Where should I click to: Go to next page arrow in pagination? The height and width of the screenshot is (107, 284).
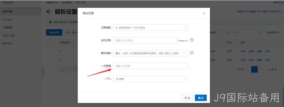[x=261, y=69]
